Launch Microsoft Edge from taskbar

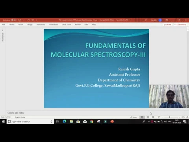pos(65,121)
